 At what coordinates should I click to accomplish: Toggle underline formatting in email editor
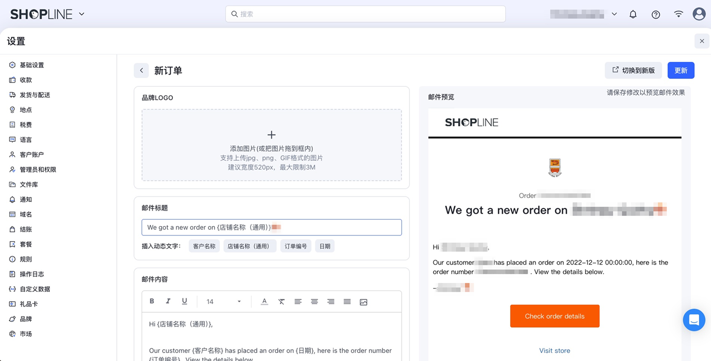click(184, 301)
